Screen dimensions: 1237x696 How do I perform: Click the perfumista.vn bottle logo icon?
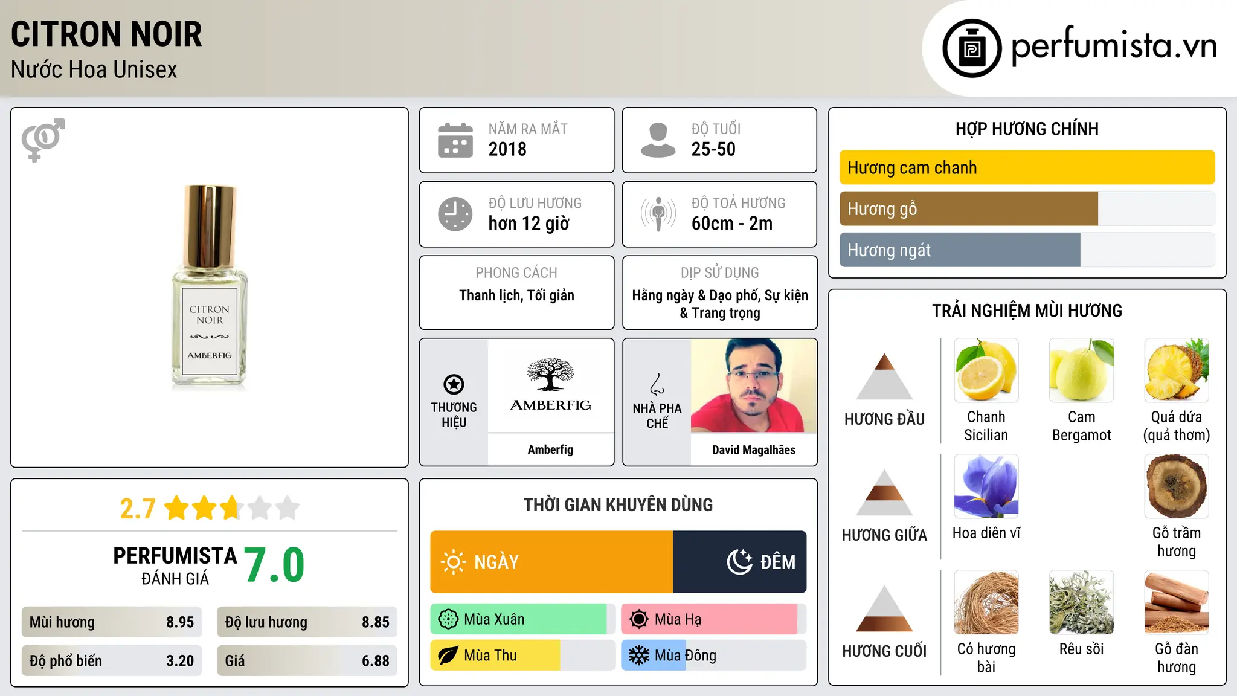[972, 48]
